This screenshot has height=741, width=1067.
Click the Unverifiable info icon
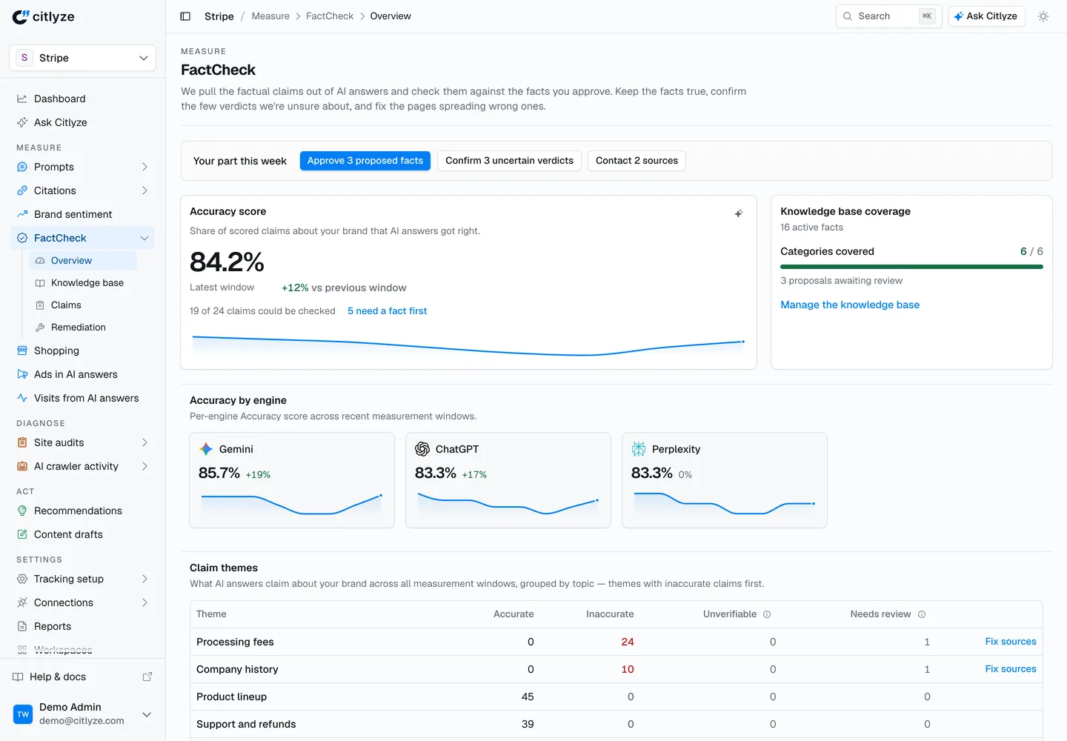[x=767, y=614]
